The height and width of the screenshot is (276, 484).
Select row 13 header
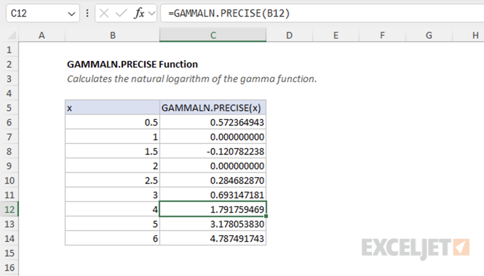[9, 224]
